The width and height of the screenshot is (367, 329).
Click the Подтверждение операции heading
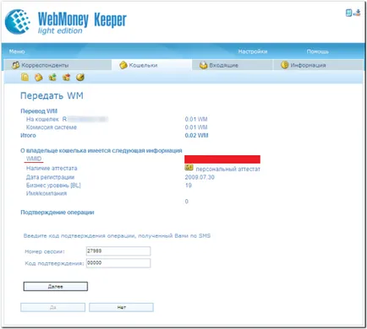tap(58, 213)
